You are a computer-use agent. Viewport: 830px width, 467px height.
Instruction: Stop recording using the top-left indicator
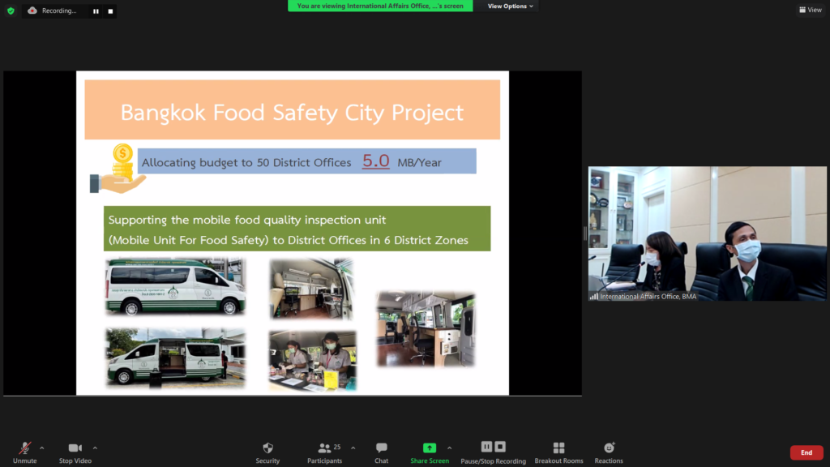109,11
